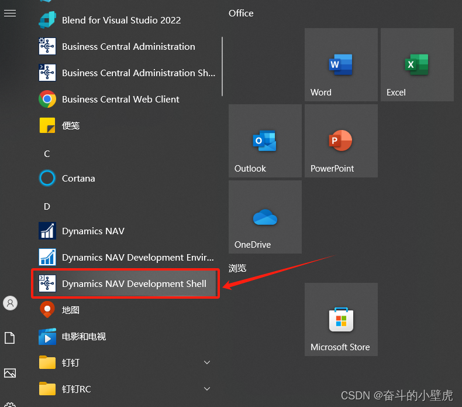
Task: Open the Documents icon in sidebar
Action: 9,338
